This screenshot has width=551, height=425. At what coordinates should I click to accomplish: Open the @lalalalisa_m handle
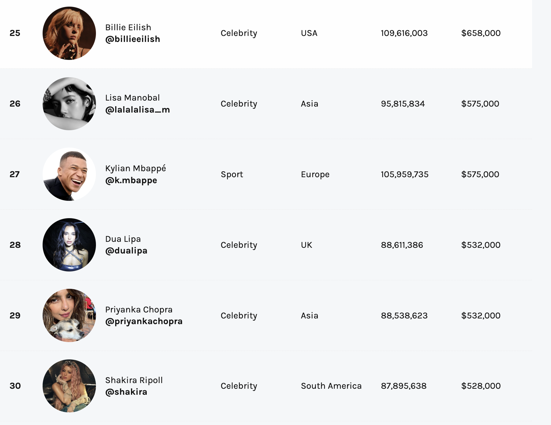[x=138, y=110]
